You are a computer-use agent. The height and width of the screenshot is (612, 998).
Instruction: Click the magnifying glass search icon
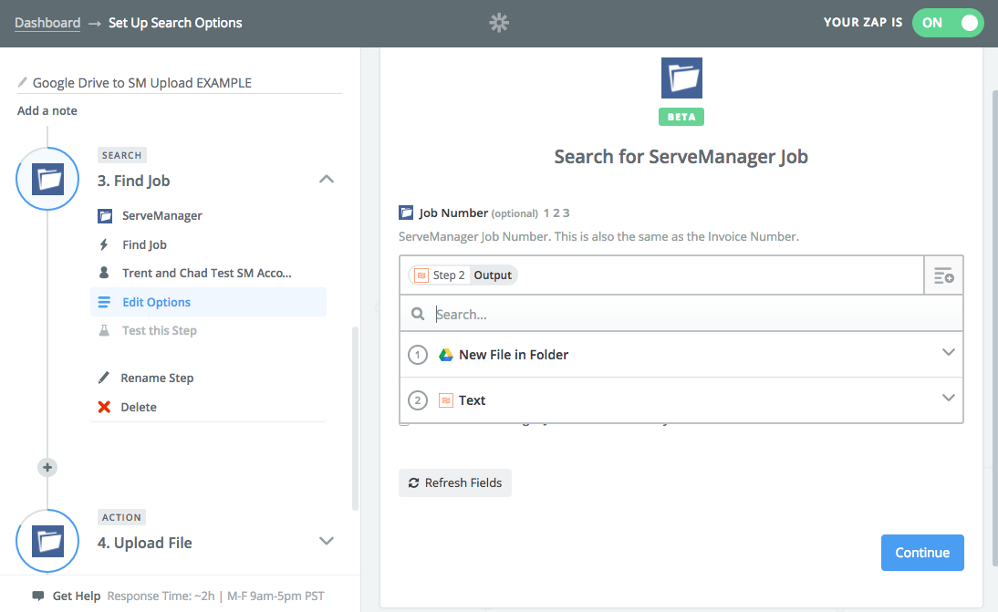[x=418, y=314]
